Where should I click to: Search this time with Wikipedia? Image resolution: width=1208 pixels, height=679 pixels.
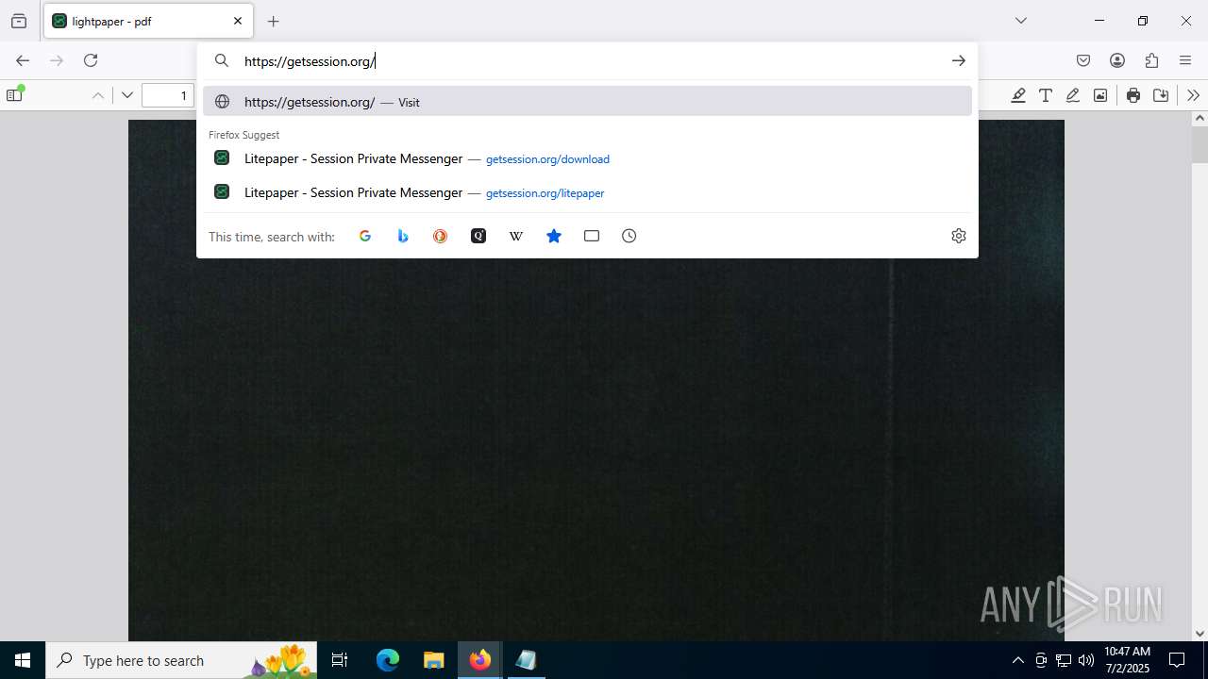(x=516, y=236)
